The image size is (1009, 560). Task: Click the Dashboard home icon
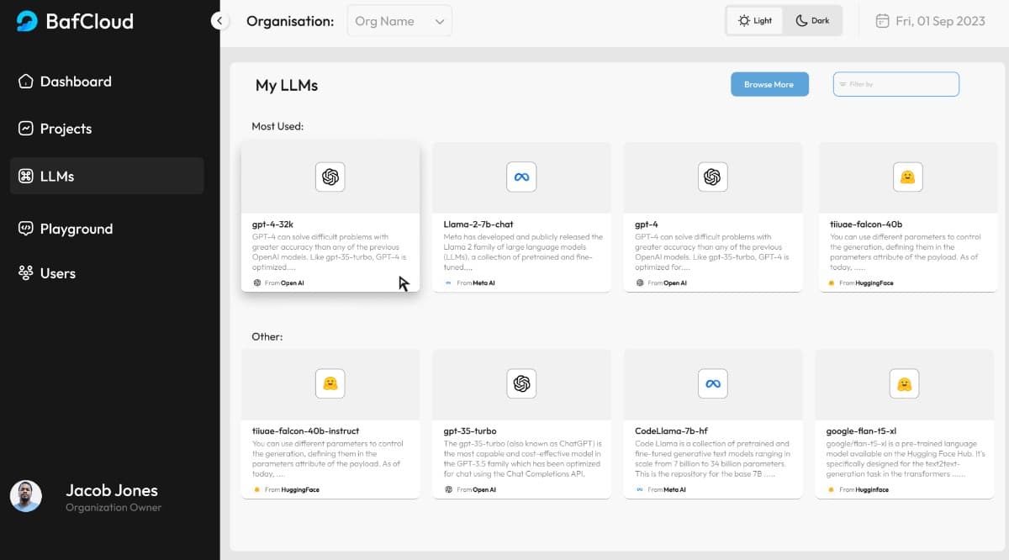tap(26, 82)
